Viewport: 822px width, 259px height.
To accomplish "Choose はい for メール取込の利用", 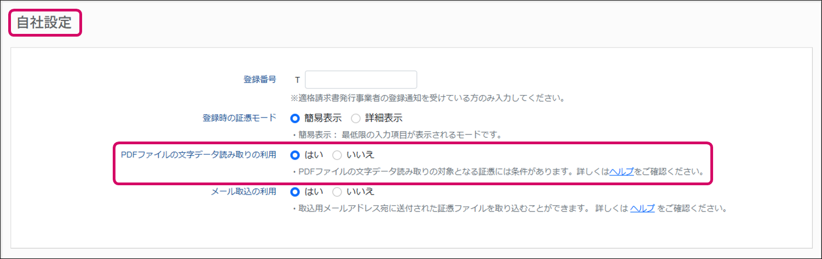I will (296, 192).
